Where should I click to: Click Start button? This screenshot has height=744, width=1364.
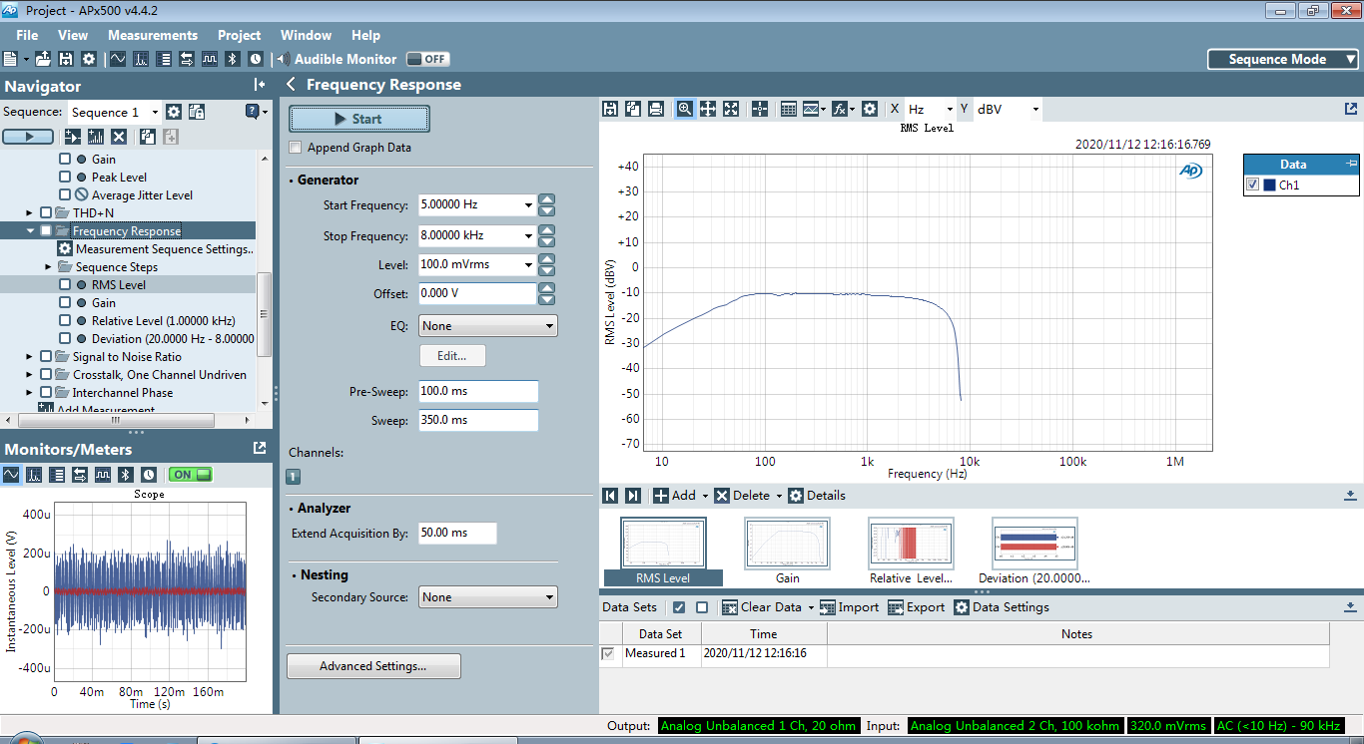click(359, 119)
